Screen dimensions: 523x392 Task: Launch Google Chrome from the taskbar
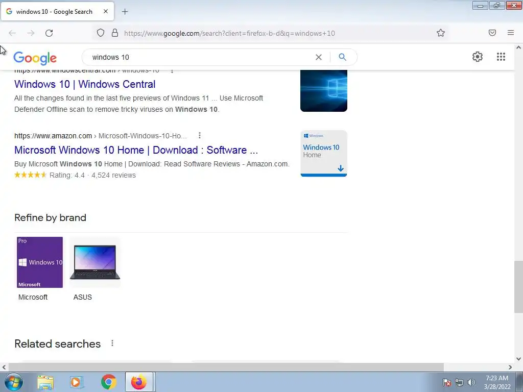[x=108, y=382]
